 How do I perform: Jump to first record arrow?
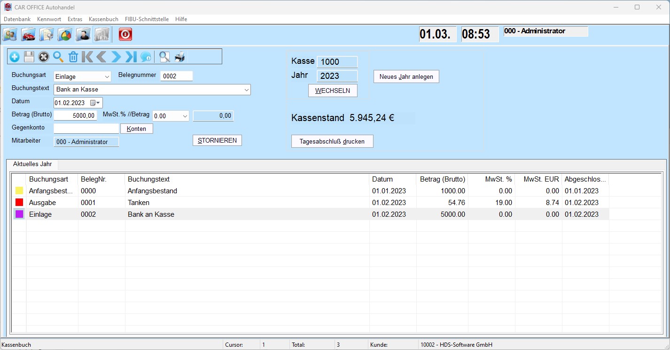87,57
